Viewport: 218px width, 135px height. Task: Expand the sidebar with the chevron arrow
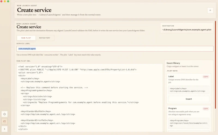click(x=5, y=129)
